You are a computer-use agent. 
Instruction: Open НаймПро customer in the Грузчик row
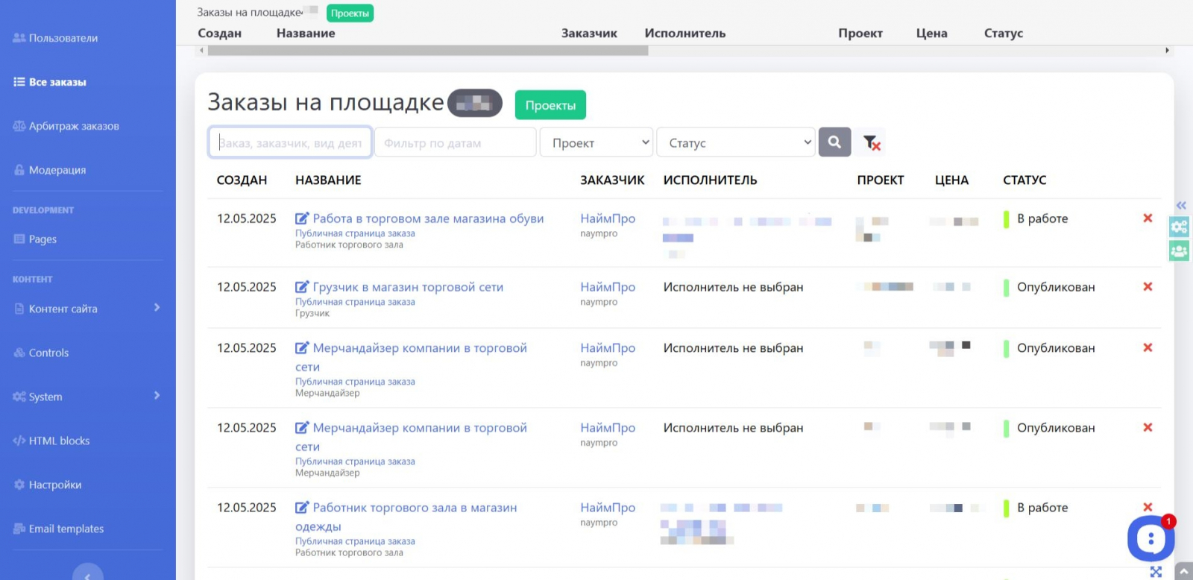pos(608,287)
